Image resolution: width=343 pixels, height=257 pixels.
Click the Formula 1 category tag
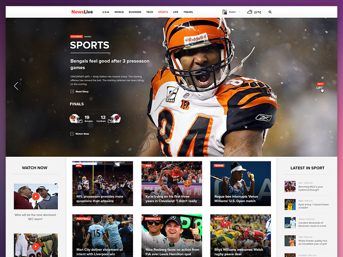pyautogui.click(x=153, y=218)
